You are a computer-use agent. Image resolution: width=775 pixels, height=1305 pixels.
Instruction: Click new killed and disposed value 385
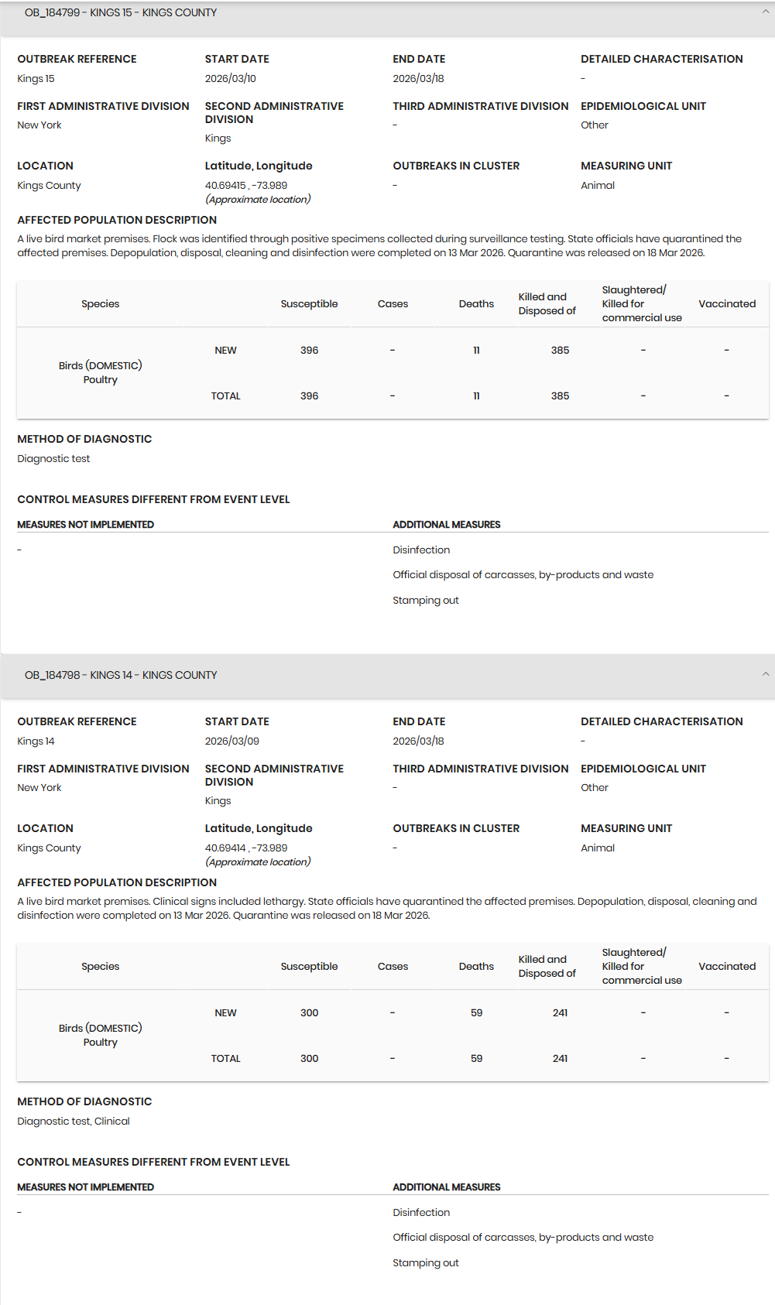coord(560,350)
